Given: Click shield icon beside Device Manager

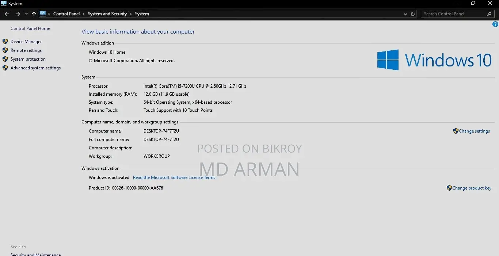Looking at the screenshot, I should [x=5, y=42].
